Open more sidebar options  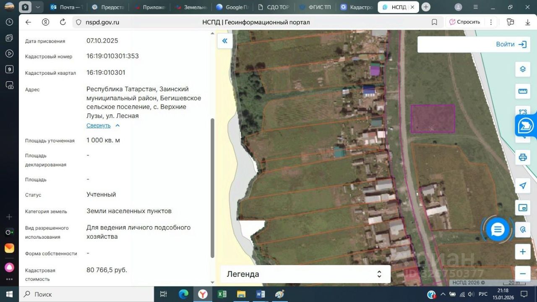[9, 279]
